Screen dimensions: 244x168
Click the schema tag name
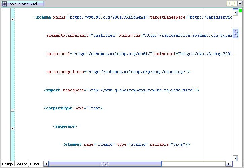44,17
